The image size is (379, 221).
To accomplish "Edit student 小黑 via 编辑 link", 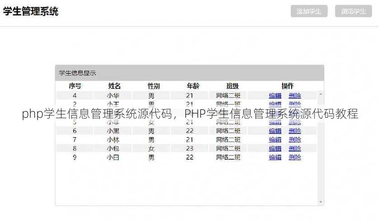I will [275, 131].
